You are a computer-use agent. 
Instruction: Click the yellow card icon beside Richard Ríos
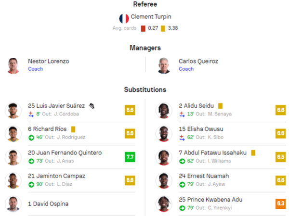tap(73, 129)
